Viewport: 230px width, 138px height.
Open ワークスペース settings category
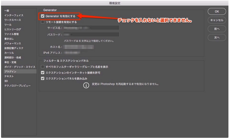(x=13, y=20)
